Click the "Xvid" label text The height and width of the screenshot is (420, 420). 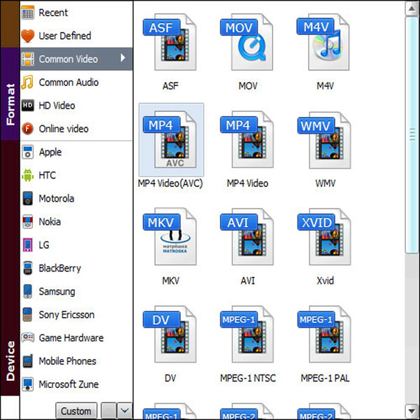[325, 281]
